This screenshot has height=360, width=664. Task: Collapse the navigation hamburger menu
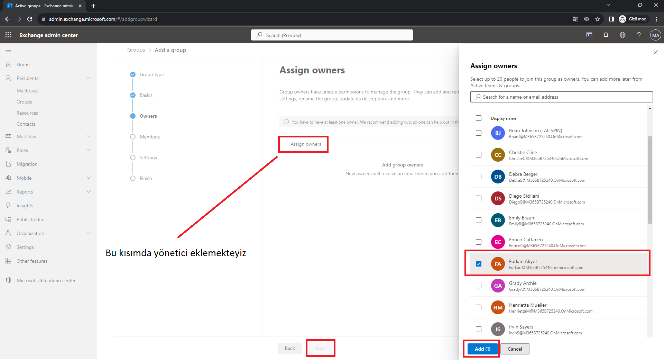8,51
